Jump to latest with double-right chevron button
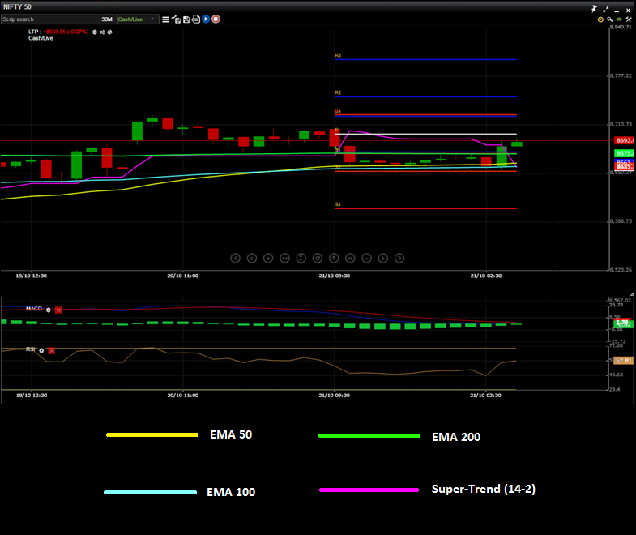Viewport: 636px width, 535px height. pos(399,258)
